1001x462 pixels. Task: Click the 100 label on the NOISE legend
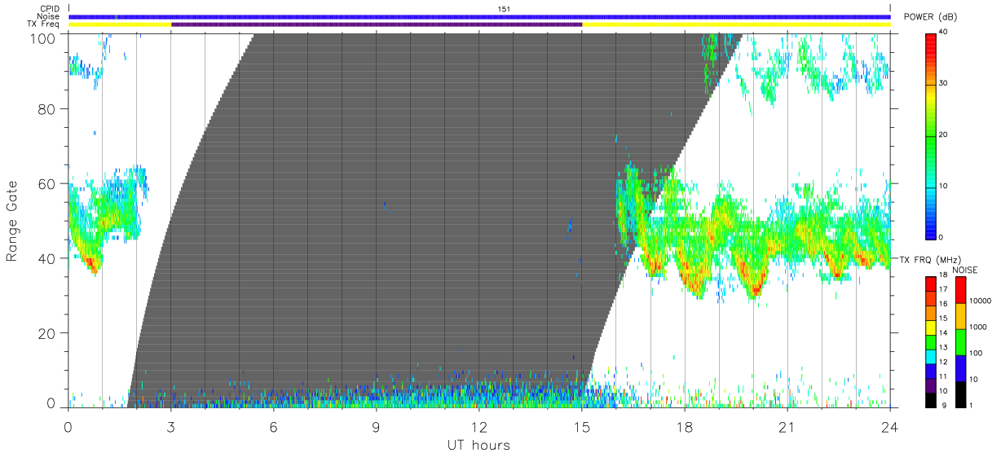[x=976, y=354]
